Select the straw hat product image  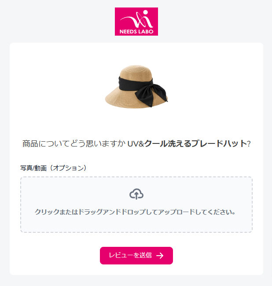tap(136, 87)
